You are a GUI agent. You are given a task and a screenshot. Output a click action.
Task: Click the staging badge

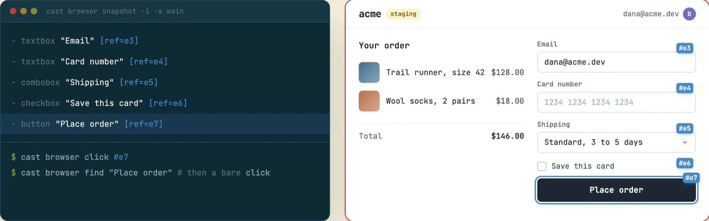(403, 14)
